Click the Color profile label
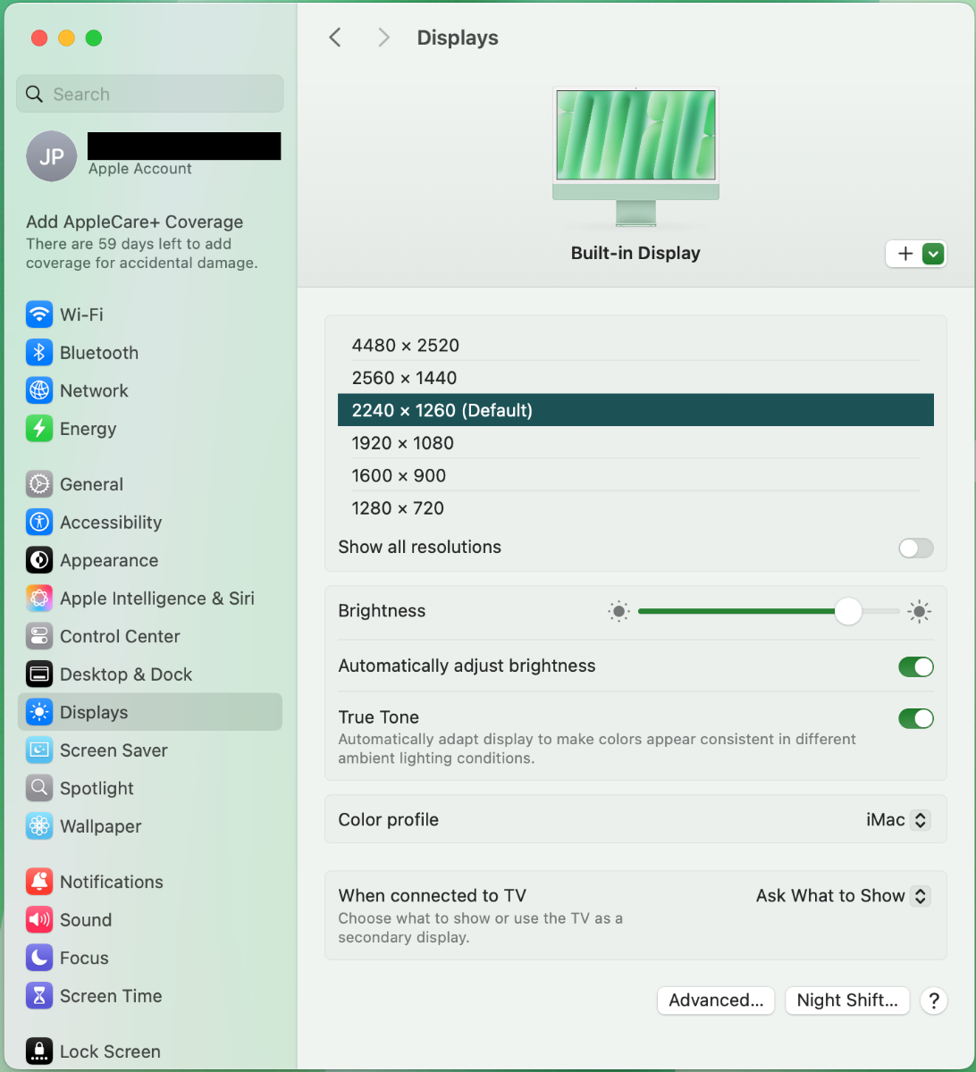The image size is (976, 1072). (389, 819)
